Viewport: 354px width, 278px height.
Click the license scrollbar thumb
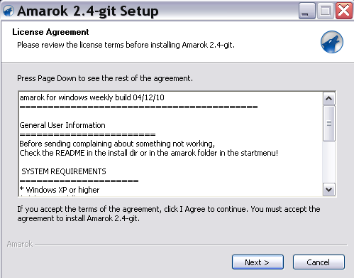329,124
